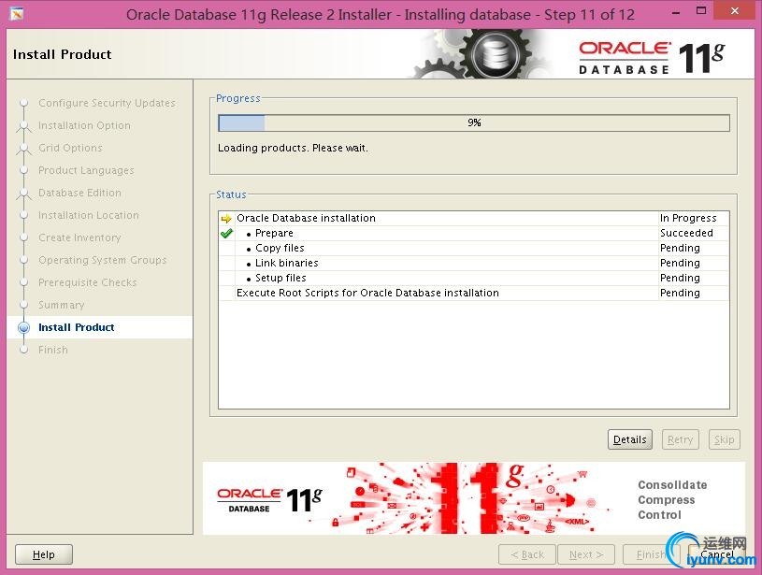Select the Setup files row

click(x=474, y=278)
